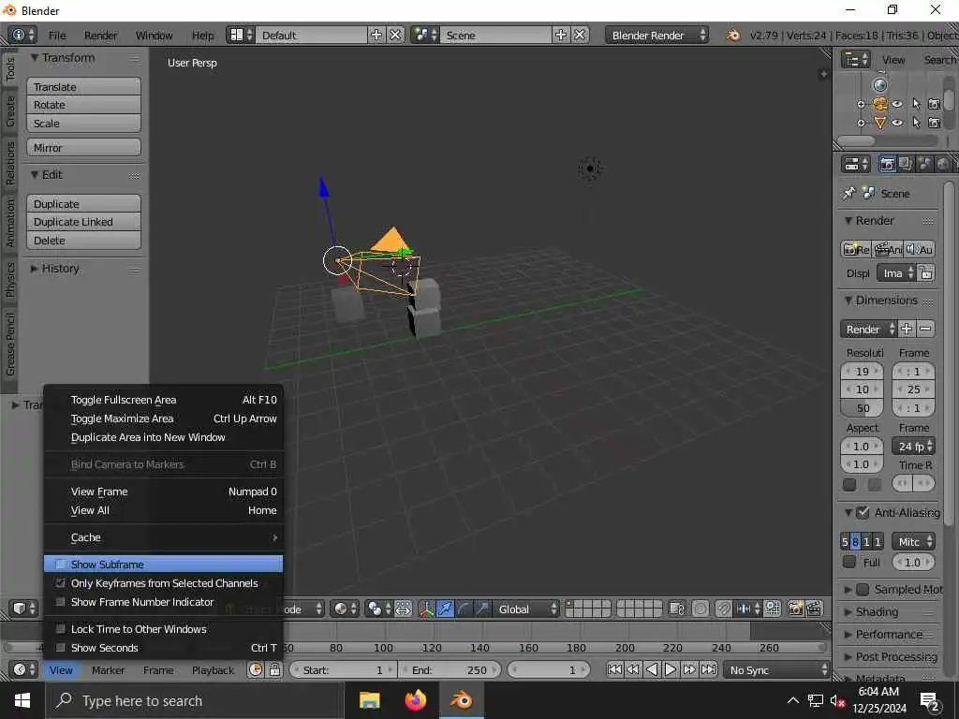Toggle eye visibility of Camera outliner row
This screenshot has height=719, width=959.
[x=896, y=104]
